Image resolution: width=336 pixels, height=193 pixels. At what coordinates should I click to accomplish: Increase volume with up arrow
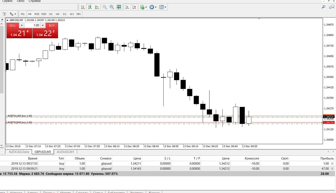(42, 25)
